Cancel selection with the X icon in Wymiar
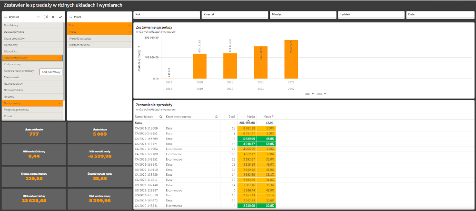 point(53,17)
